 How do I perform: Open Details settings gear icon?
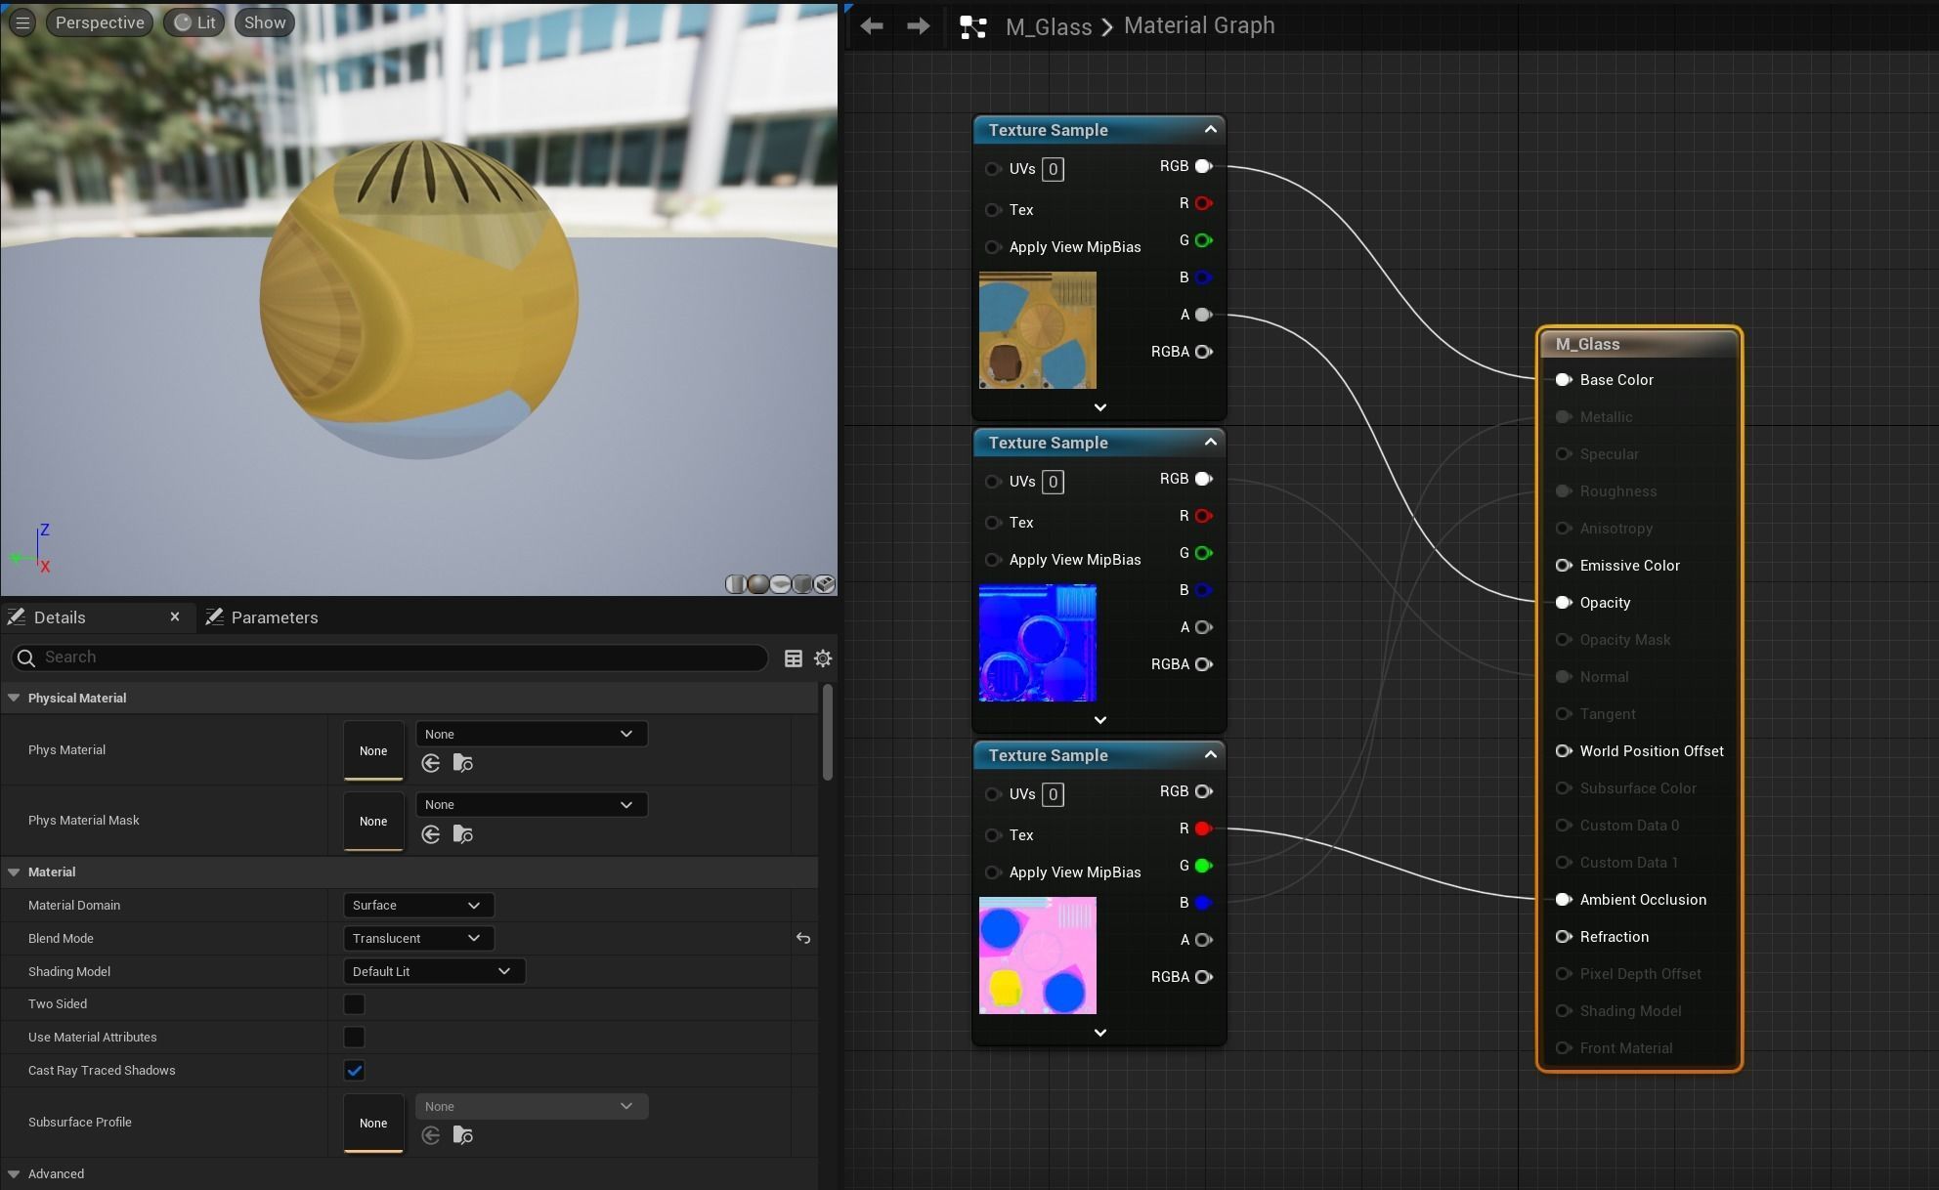click(x=823, y=659)
